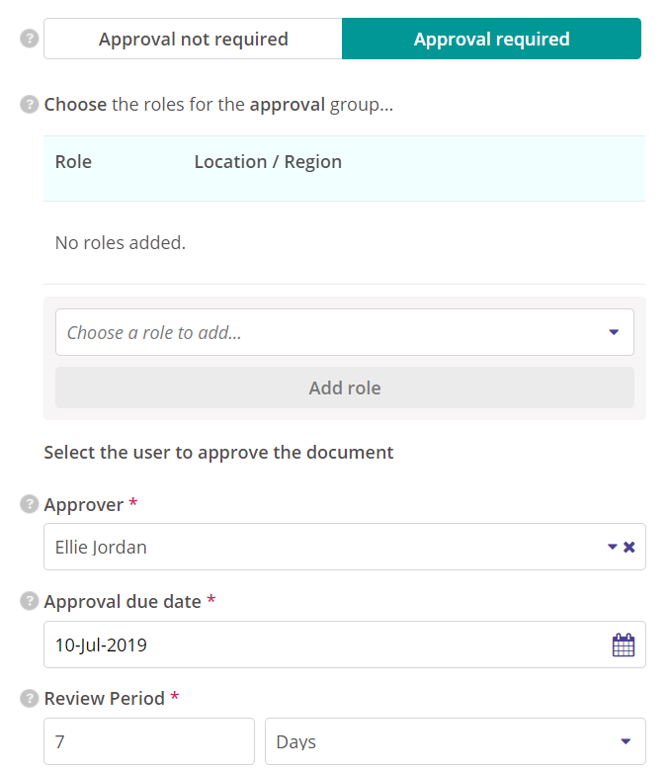Screen dimensions: 669x773
Task: Click the Review Period help icon
Action: point(31,698)
